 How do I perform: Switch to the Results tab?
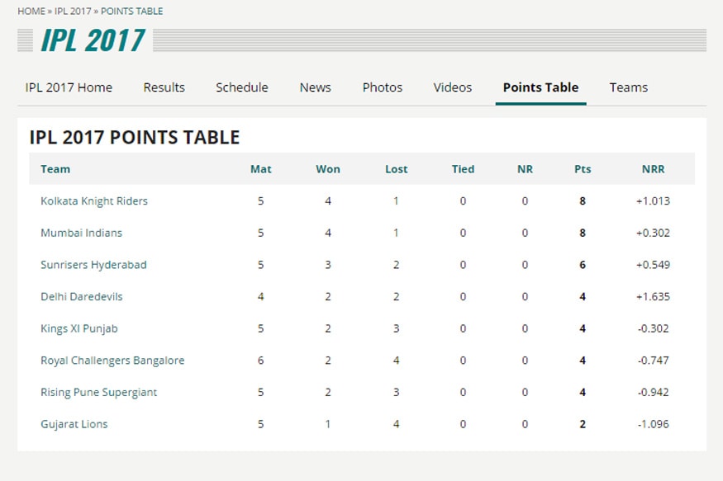pyautogui.click(x=164, y=87)
